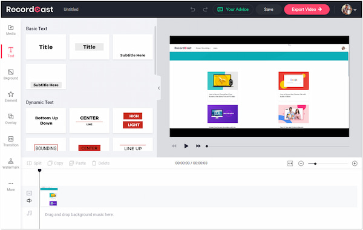Click Export Video button
Viewport: 363px width, 230px height.
click(307, 10)
